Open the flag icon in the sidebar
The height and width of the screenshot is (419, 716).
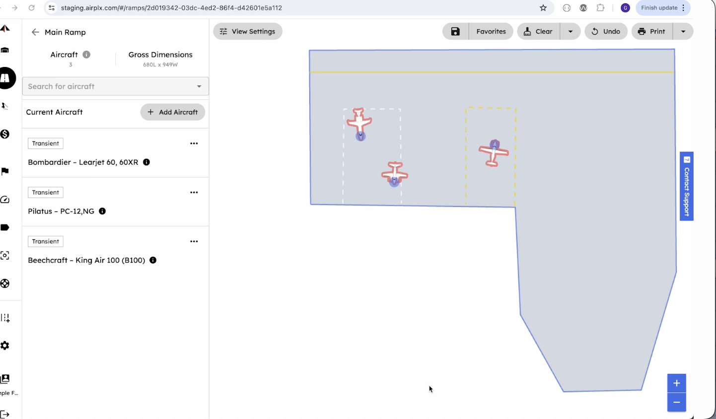(5, 172)
